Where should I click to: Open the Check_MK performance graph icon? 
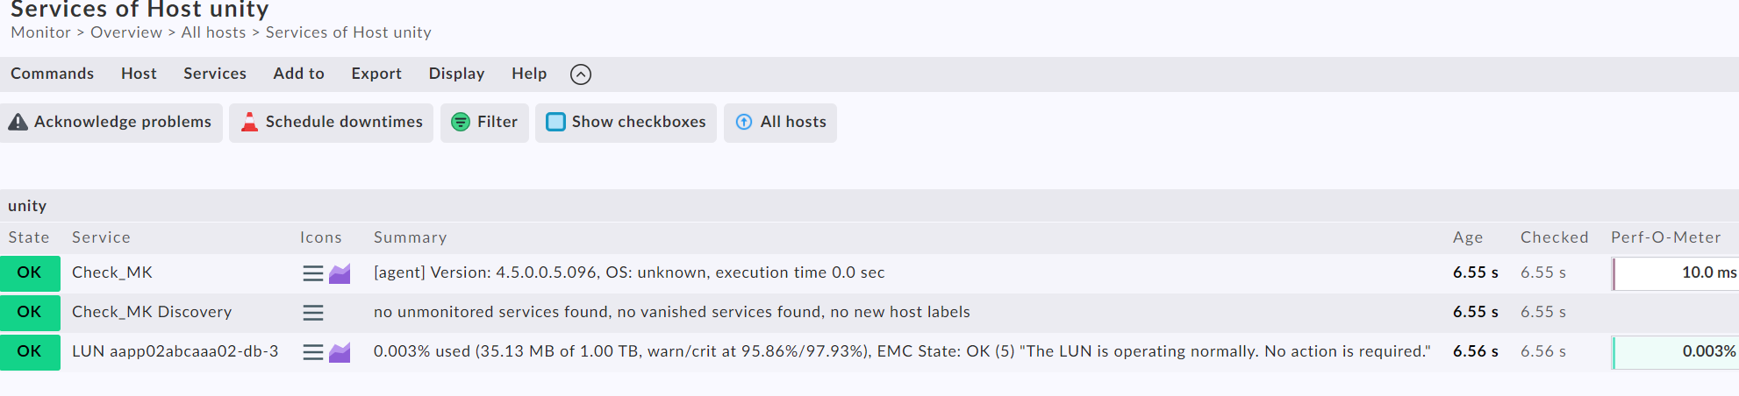click(x=340, y=273)
